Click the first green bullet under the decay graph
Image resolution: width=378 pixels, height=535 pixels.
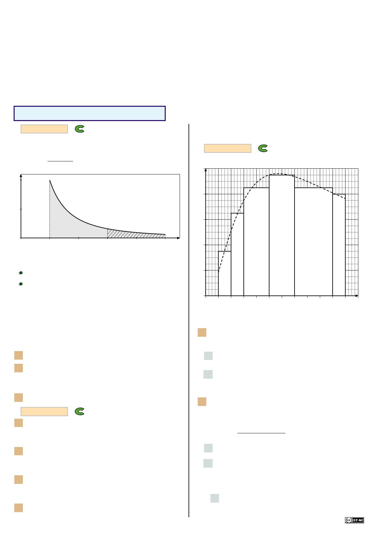[x=21, y=273]
